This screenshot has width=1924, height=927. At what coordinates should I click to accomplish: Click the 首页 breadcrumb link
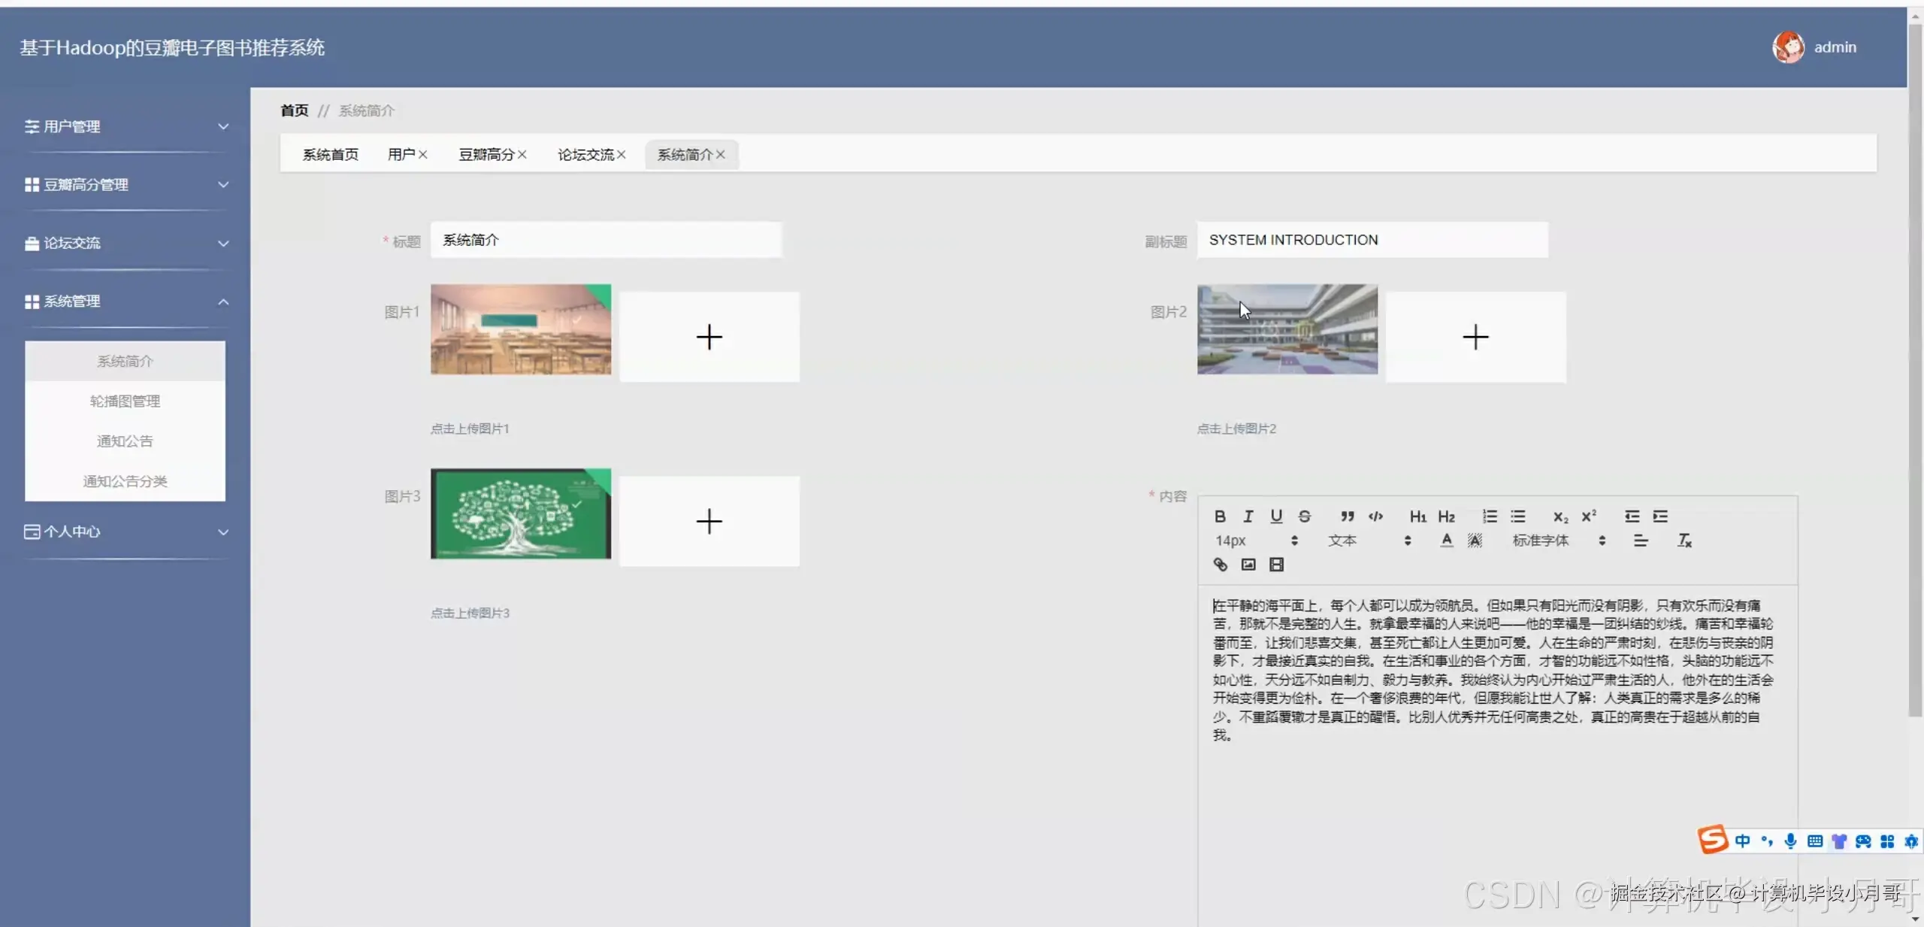pos(294,110)
